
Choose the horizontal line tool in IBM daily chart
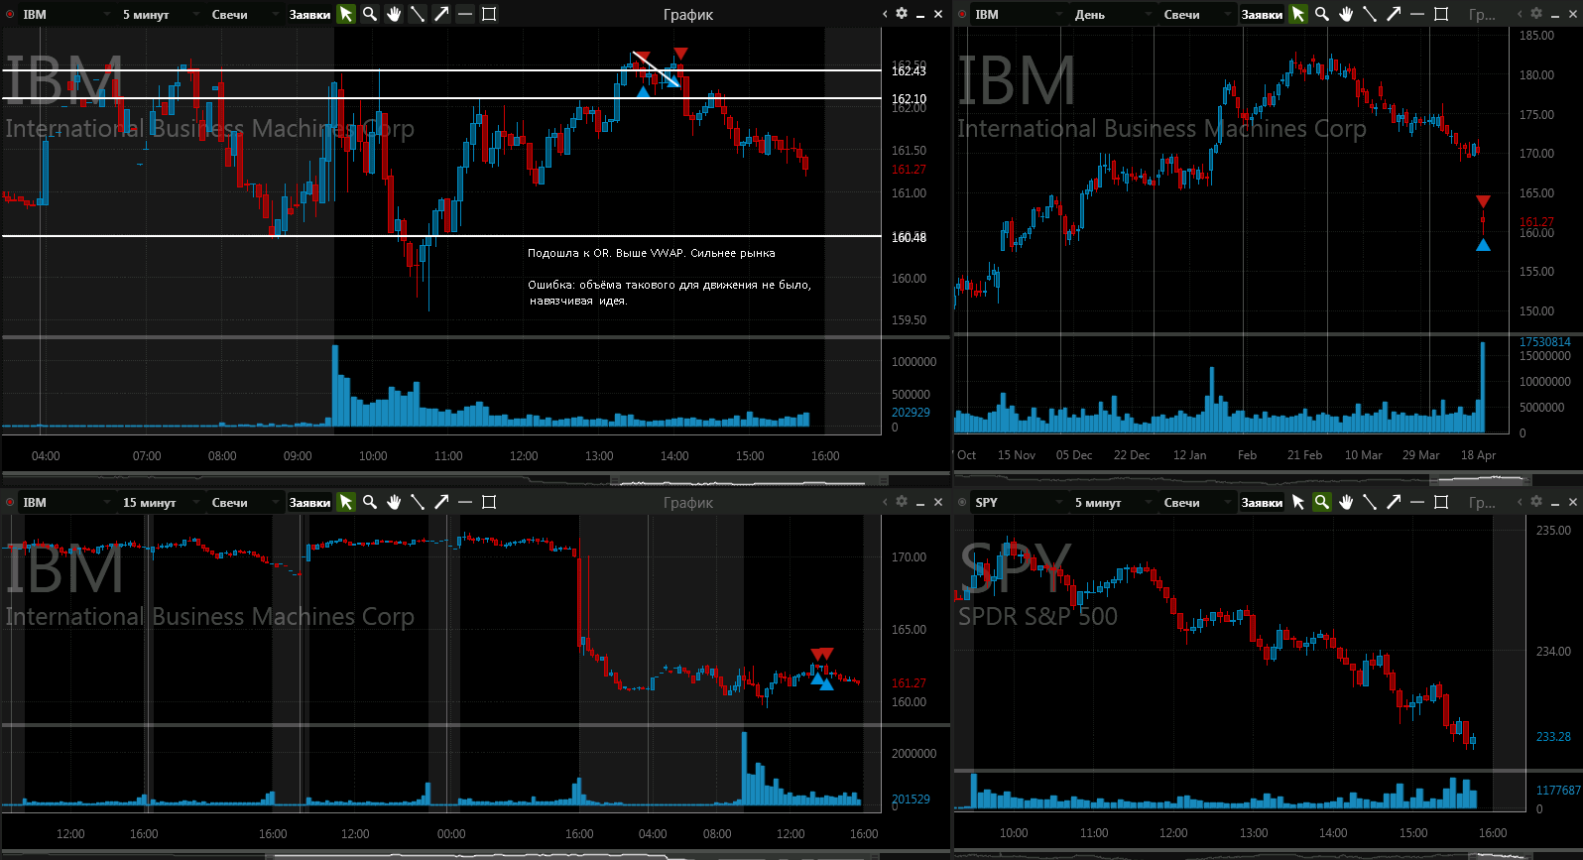click(1417, 14)
